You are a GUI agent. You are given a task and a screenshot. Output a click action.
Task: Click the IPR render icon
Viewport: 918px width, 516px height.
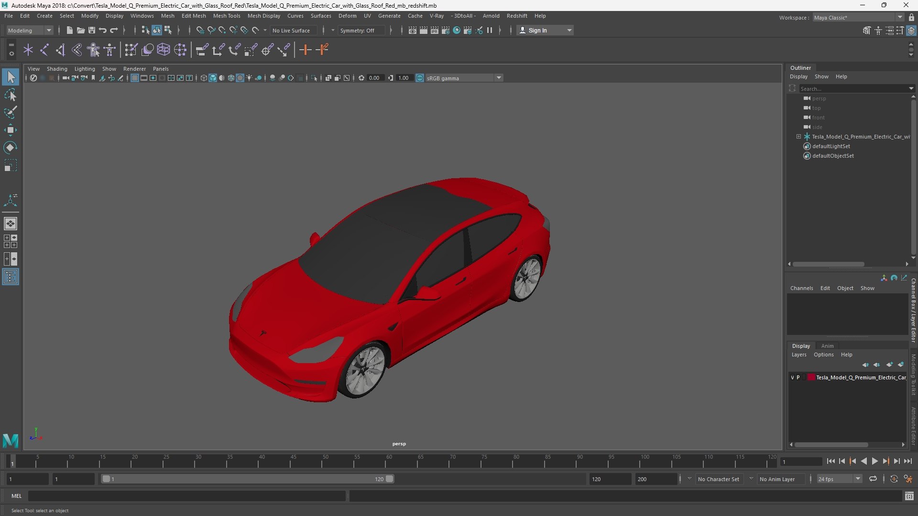(x=435, y=30)
